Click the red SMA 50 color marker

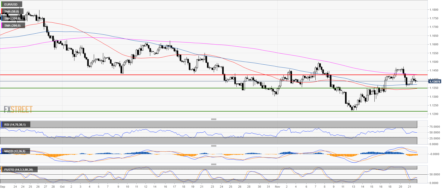tap(2, 11)
